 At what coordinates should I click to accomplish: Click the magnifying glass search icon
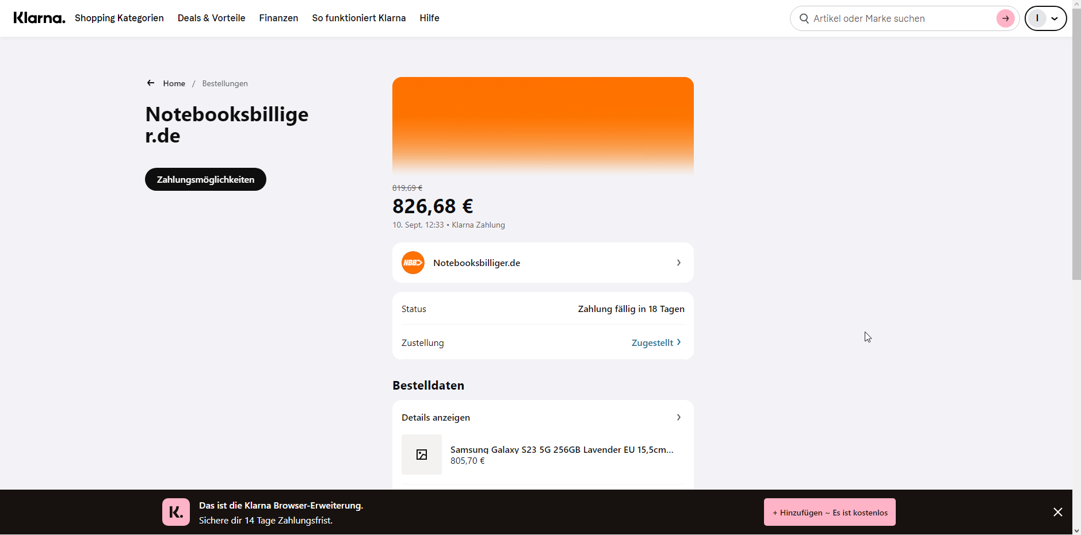pyautogui.click(x=804, y=18)
